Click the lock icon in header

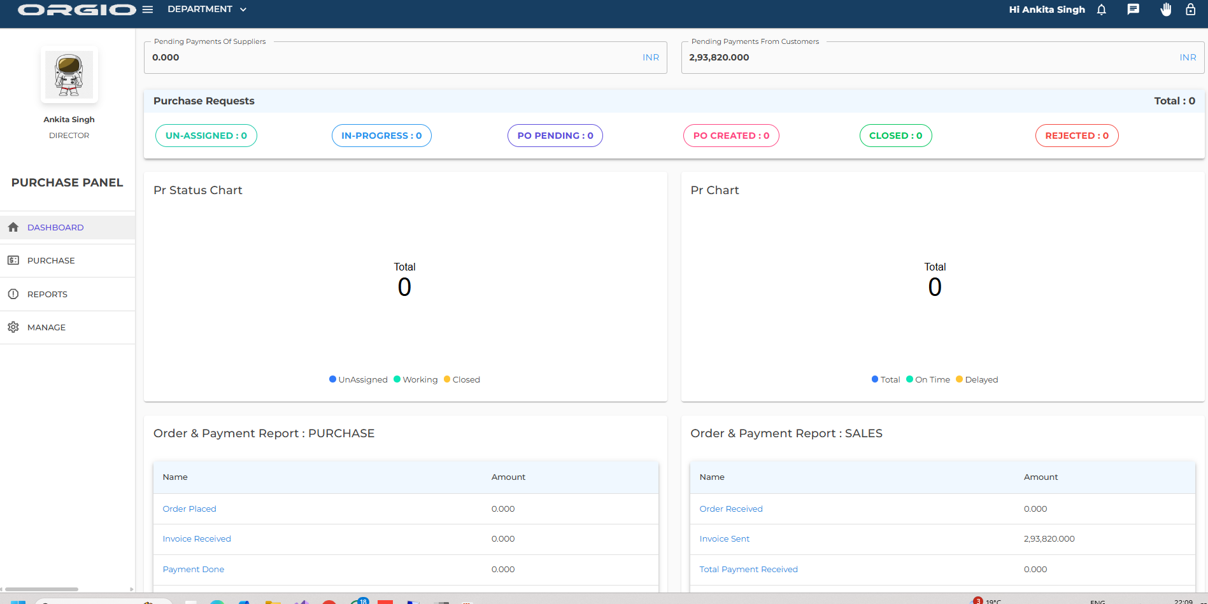tap(1190, 10)
